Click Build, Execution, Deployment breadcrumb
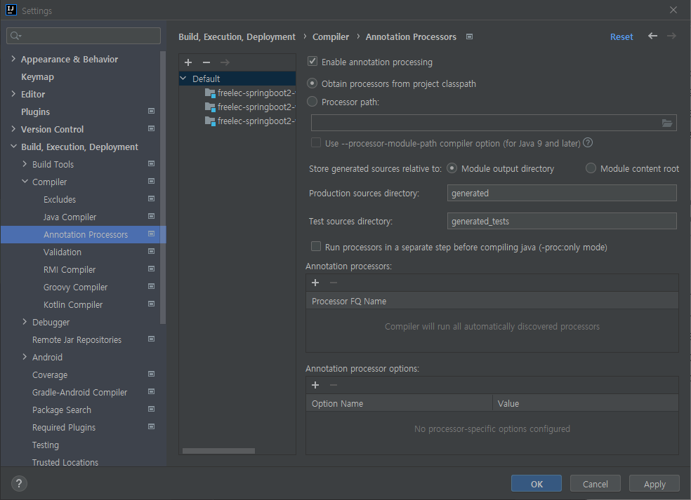 click(237, 37)
